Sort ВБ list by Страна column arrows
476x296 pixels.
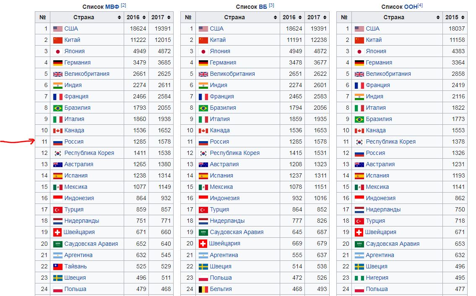pos(276,18)
